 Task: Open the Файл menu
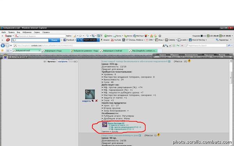[x=4, y=32]
